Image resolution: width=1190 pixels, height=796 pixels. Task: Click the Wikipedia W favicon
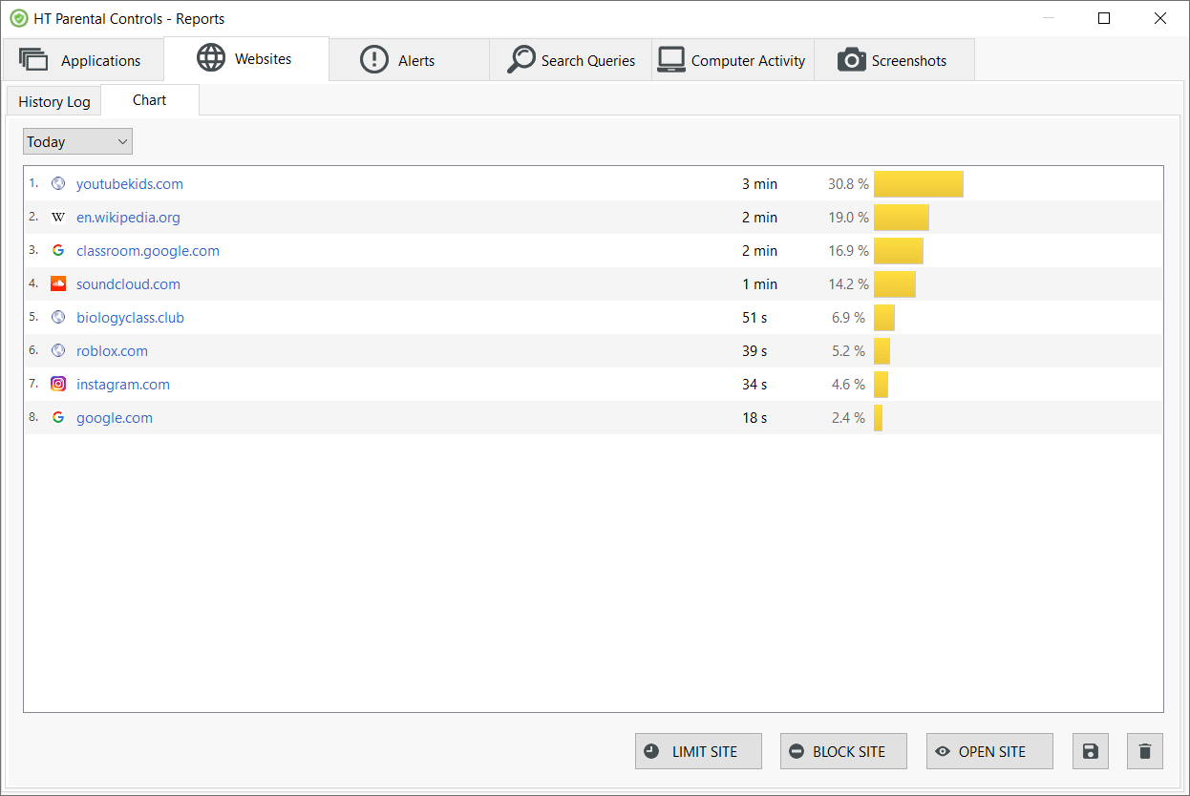(x=58, y=217)
